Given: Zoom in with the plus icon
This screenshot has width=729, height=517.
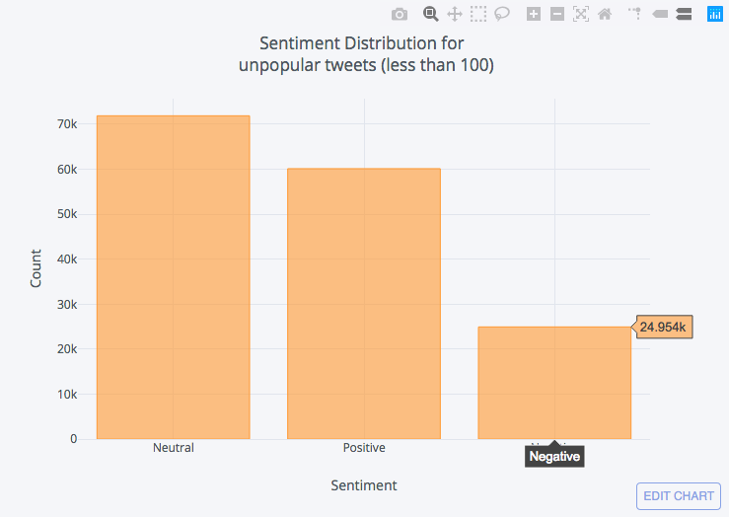Looking at the screenshot, I should pos(534,14).
